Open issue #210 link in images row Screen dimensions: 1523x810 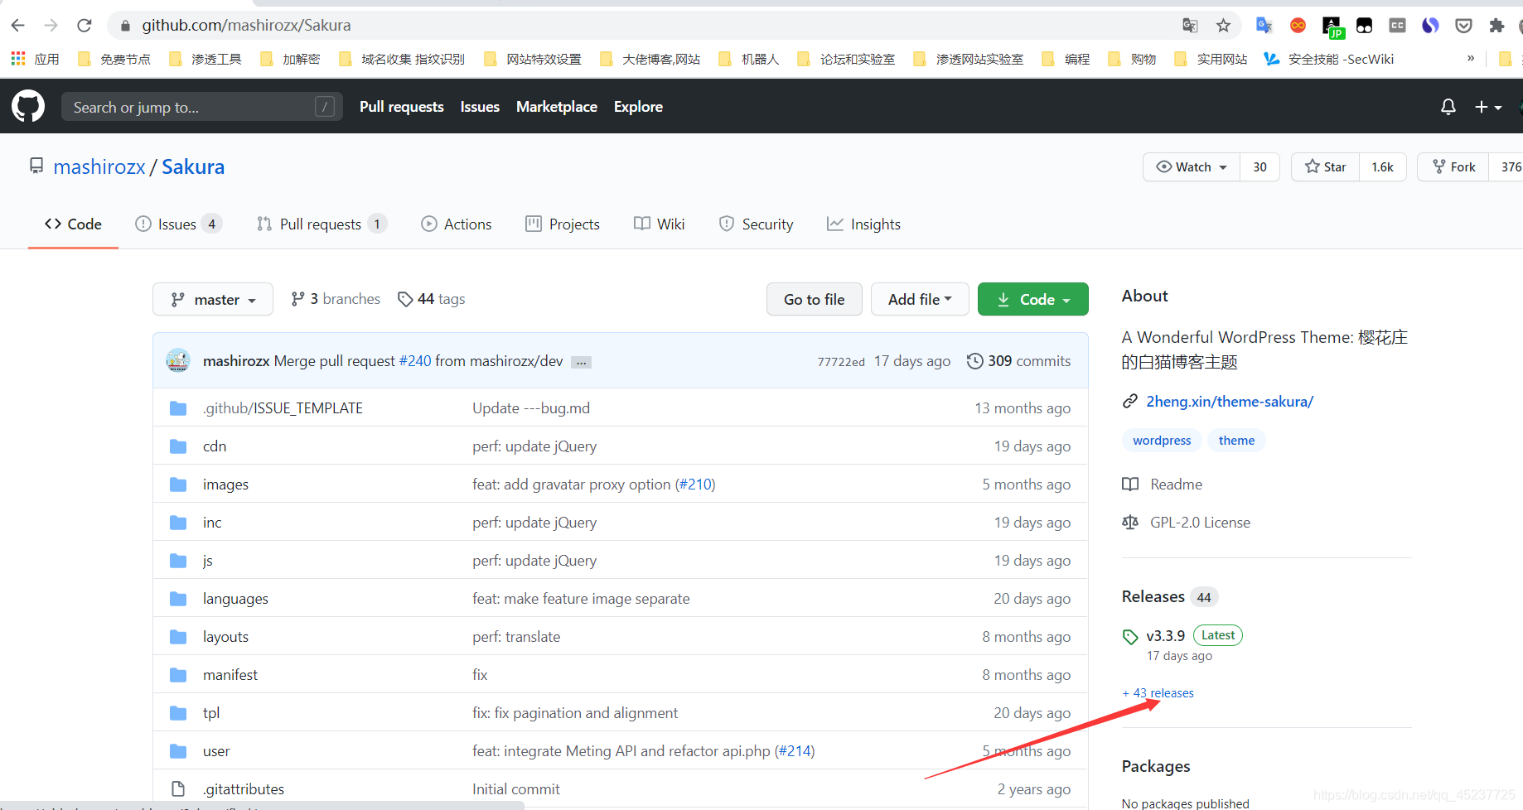(x=694, y=484)
